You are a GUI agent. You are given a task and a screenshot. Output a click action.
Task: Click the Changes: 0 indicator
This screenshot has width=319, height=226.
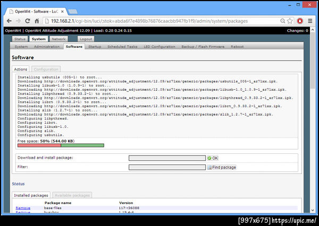click(297, 30)
